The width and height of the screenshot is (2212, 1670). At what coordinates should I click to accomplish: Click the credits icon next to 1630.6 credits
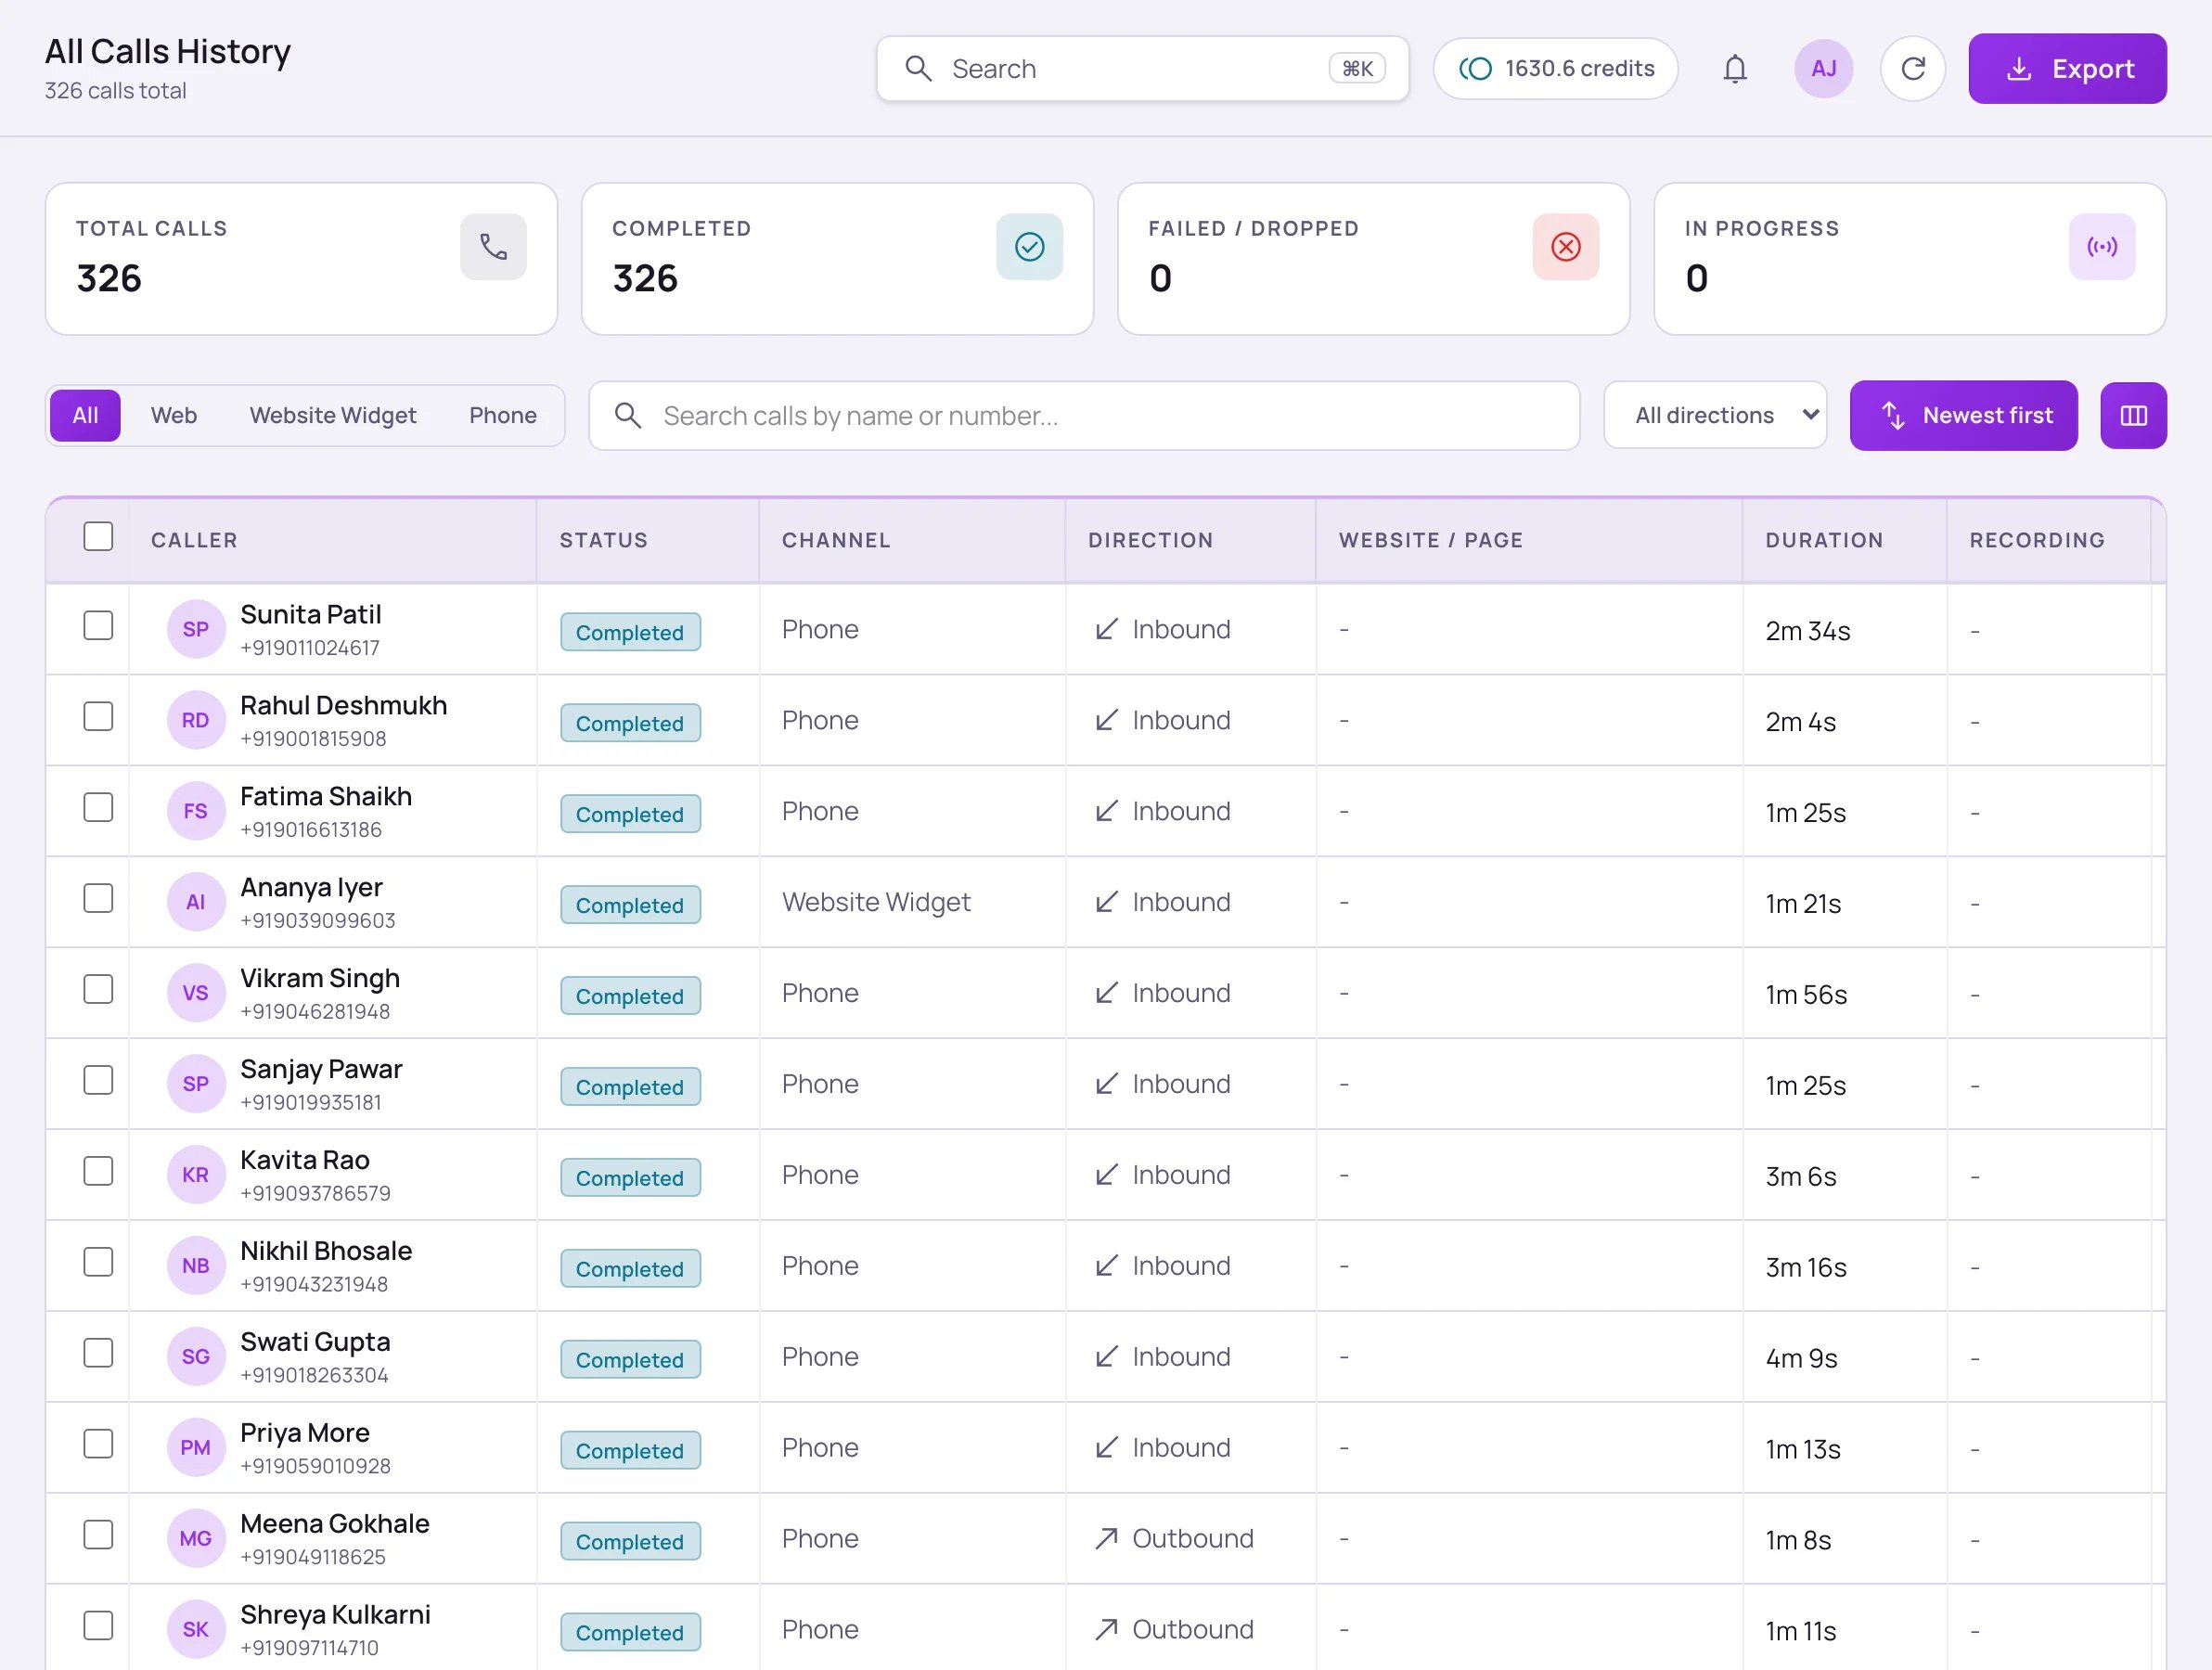tap(1475, 69)
